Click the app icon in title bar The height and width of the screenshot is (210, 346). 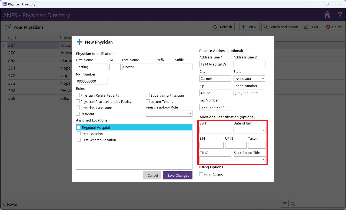click(x=4, y=4)
